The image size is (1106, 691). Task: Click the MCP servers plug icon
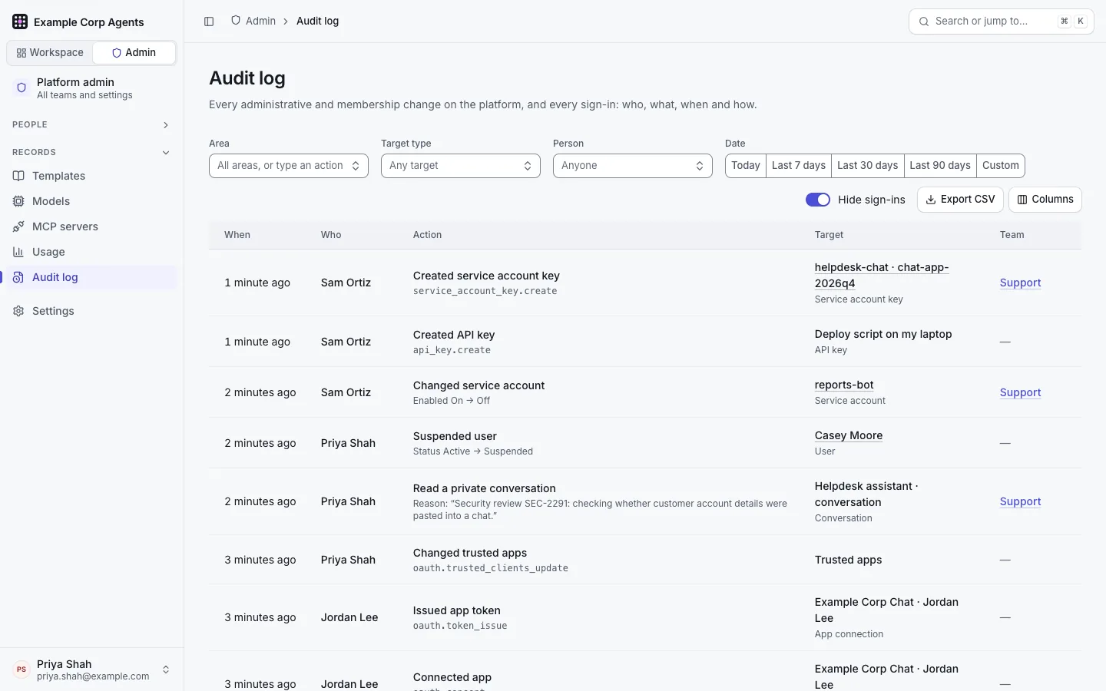point(18,226)
